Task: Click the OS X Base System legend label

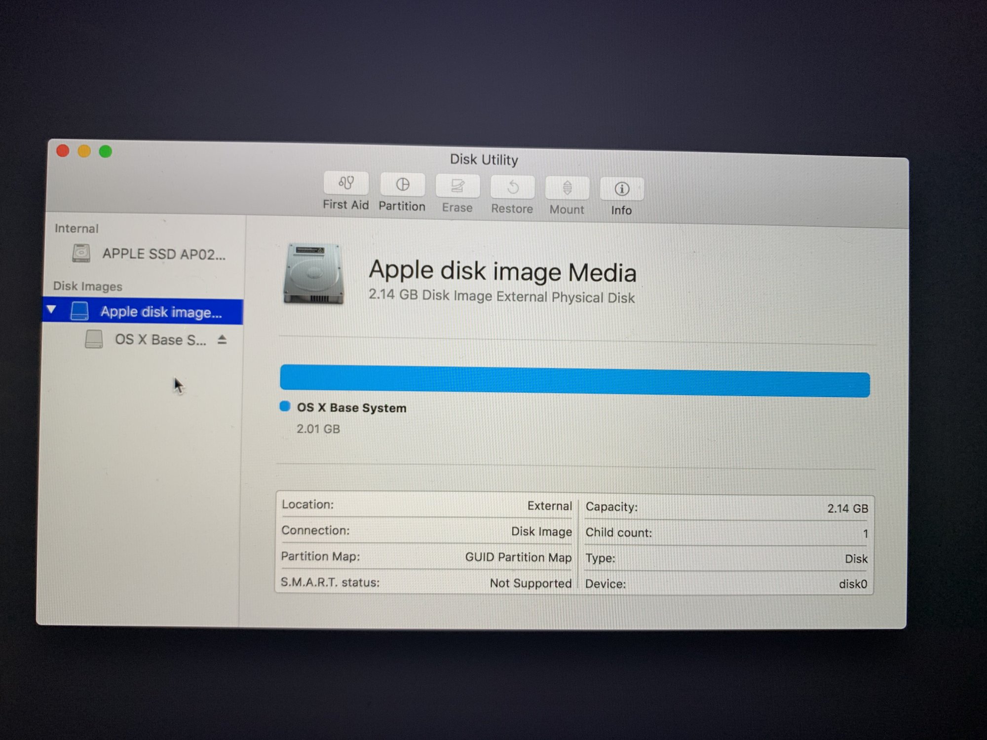Action: click(x=351, y=408)
